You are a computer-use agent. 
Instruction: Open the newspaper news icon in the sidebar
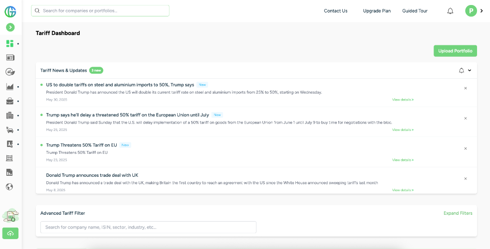(x=10, y=58)
